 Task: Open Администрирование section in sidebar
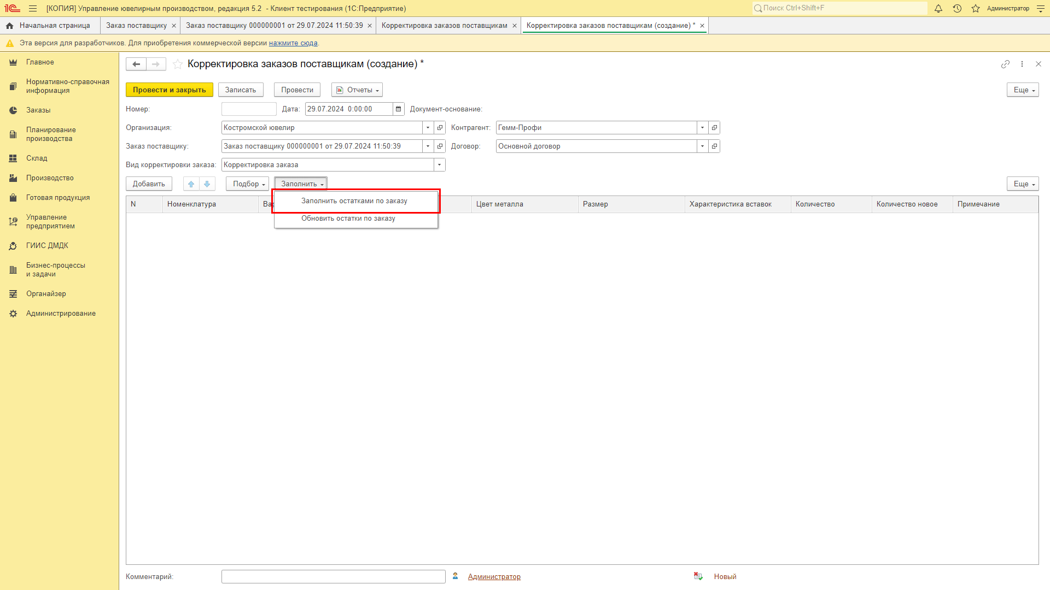(x=61, y=314)
